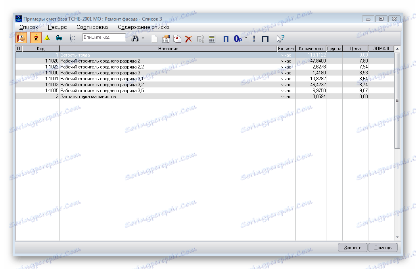The height and width of the screenshot is (269, 416).
Task: Click the Цена column header
Action: [355, 49]
